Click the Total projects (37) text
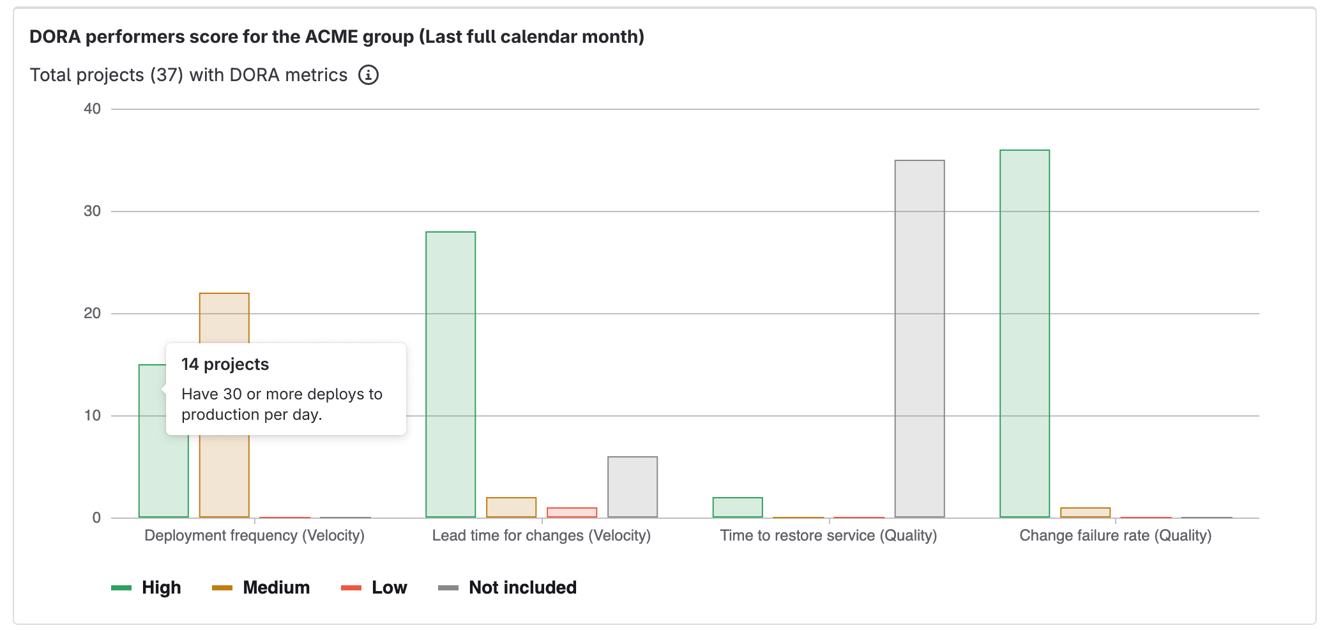This screenshot has width=1336, height=630. point(187,75)
